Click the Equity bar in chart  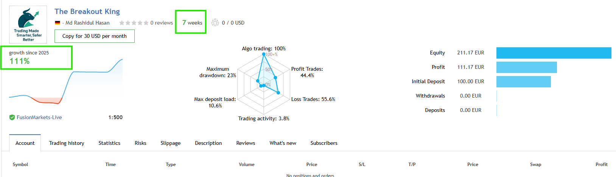click(x=554, y=53)
